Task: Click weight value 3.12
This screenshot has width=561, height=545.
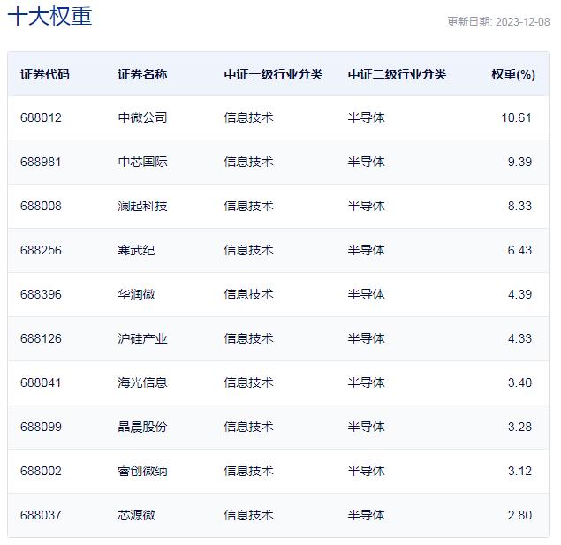Action: (x=519, y=471)
